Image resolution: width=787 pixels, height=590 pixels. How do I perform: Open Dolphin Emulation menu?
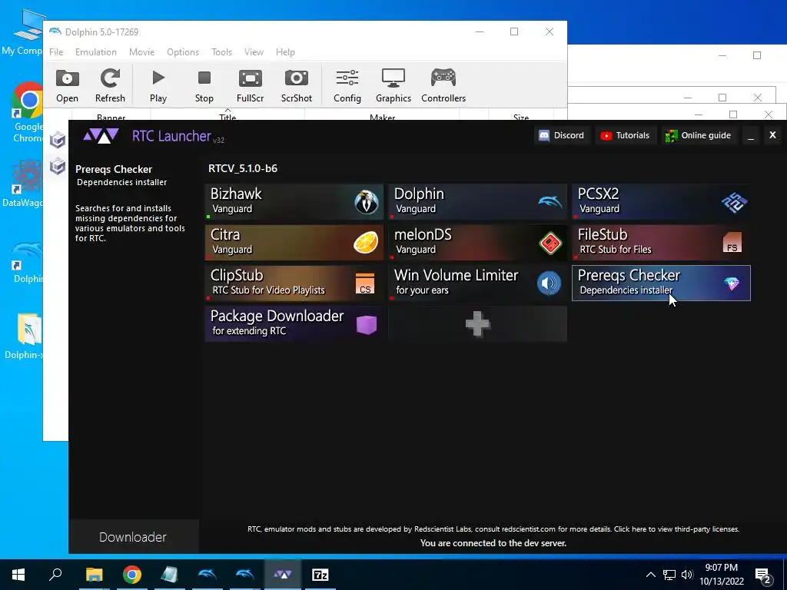(x=96, y=52)
